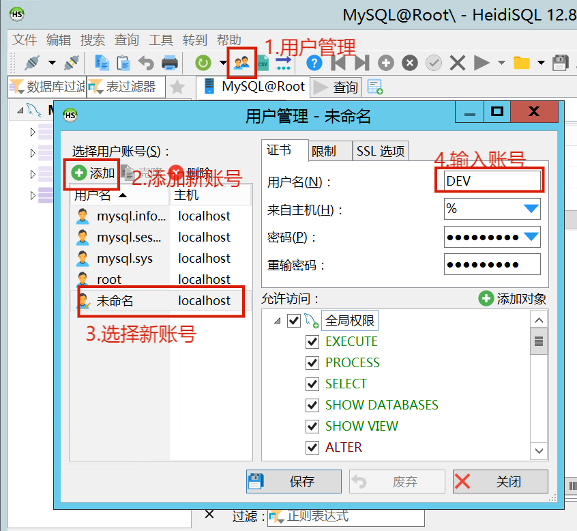Open the connect icon dropdown arrow
Viewport: 577px width, 531px height.
53,63
